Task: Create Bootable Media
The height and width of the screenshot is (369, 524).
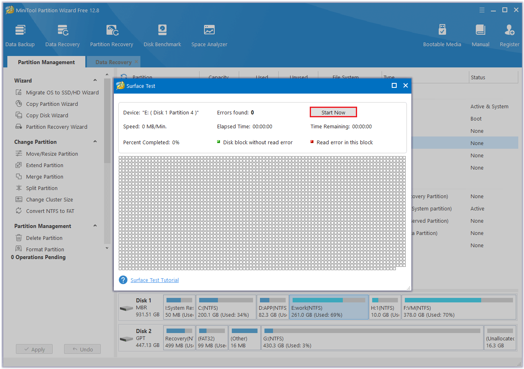Action: 442,36
